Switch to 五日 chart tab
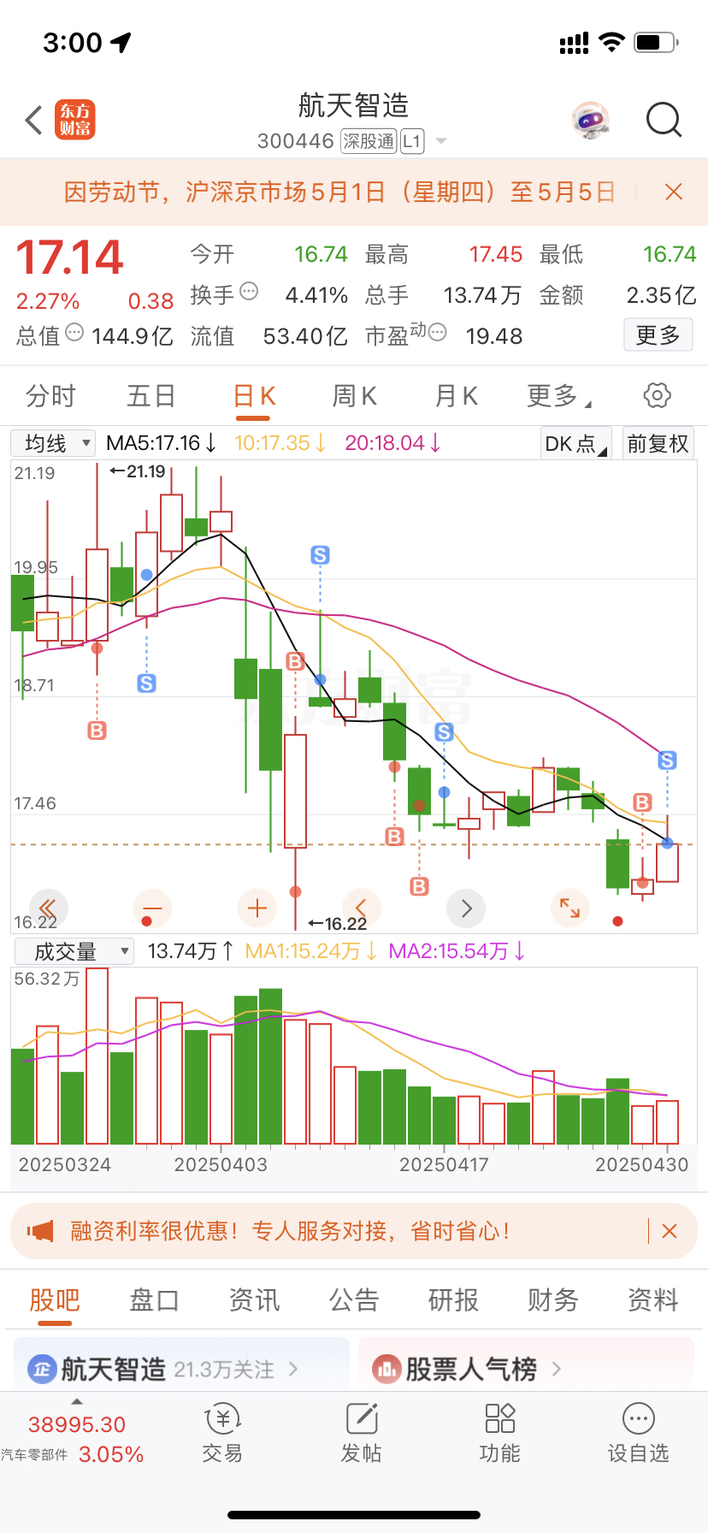The image size is (708, 1533). tap(151, 396)
